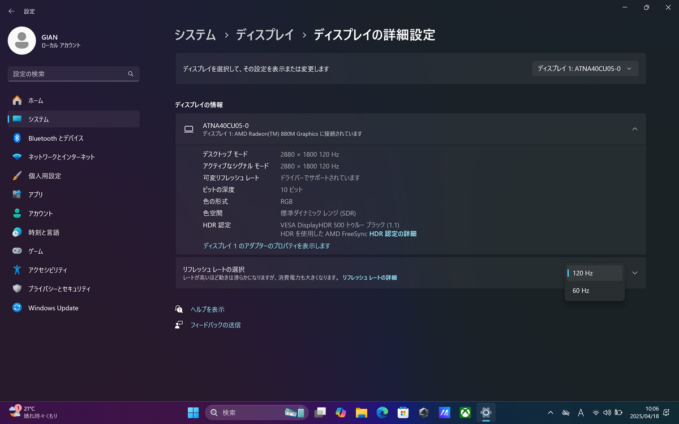Click the Windows Update sync icon
679x424 pixels.
click(17, 308)
